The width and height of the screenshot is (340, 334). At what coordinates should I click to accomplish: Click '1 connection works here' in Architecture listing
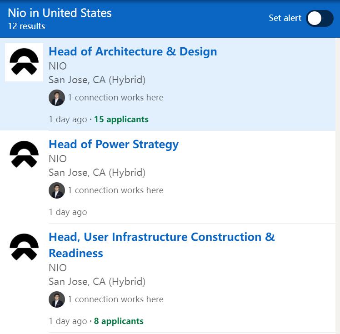[115, 98]
